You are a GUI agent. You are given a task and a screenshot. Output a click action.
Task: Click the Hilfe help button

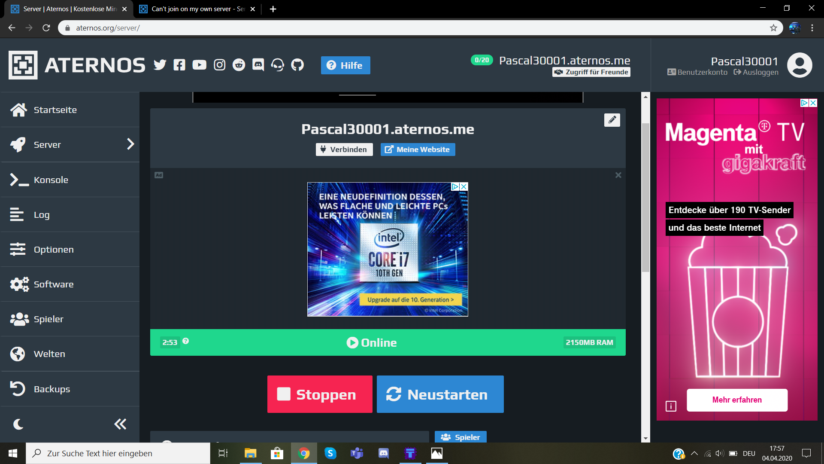point(345,65)
